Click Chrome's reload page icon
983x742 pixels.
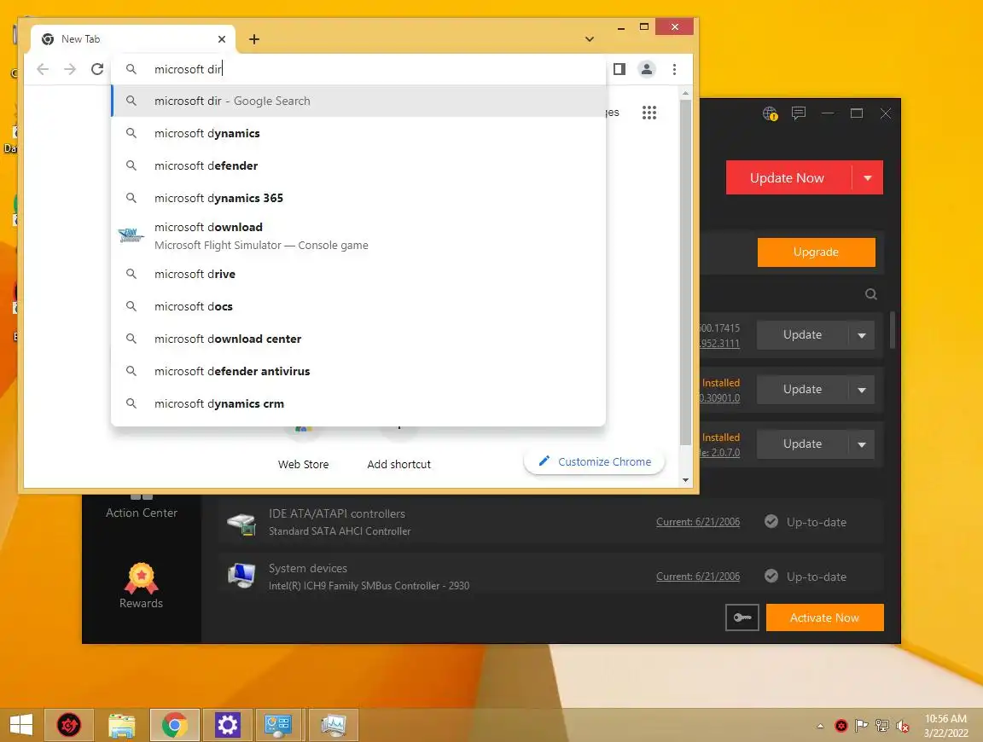(x=97, y=69)
